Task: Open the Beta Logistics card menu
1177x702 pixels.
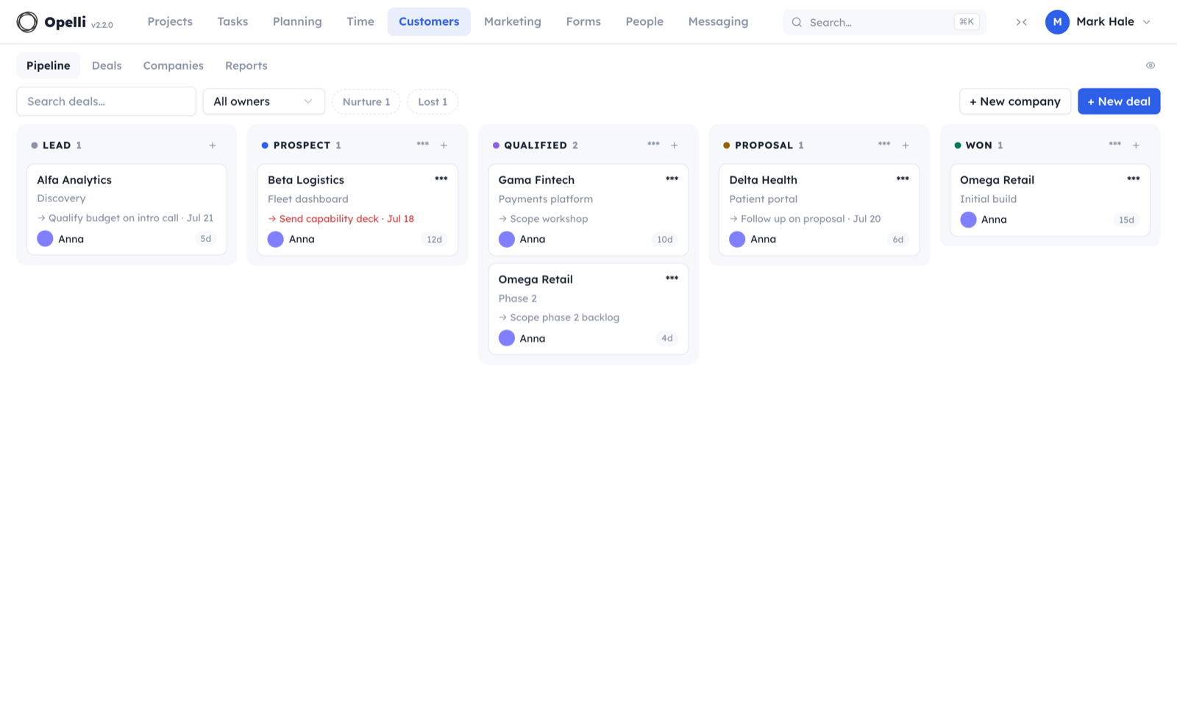Action: pyautogui.click(x=441, y=179)
